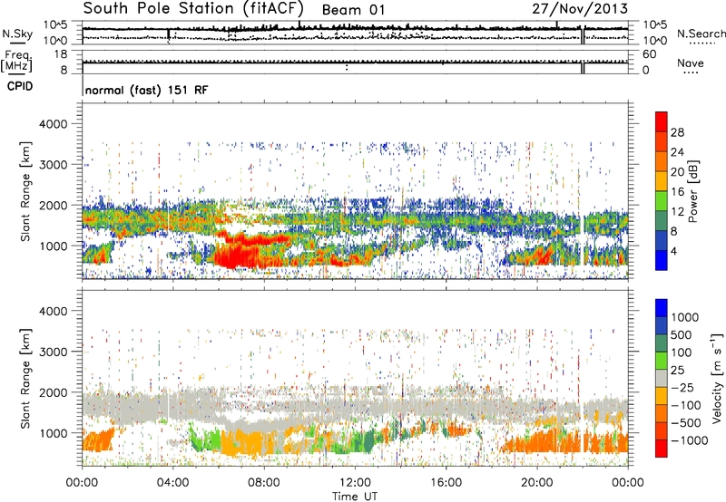Click the "N.Sky" legend label

click(17, 34)
